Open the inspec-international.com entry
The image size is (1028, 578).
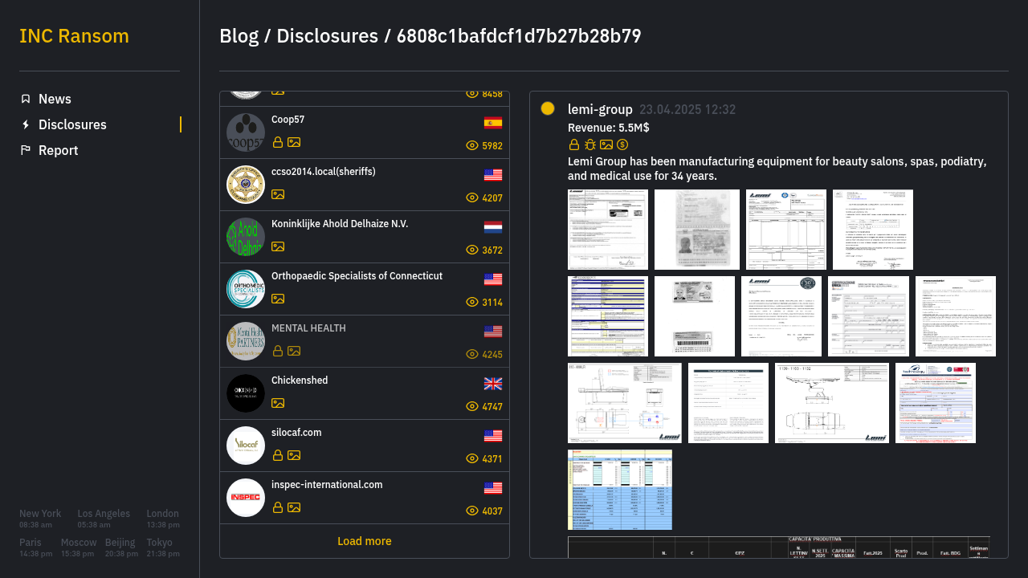365,498
